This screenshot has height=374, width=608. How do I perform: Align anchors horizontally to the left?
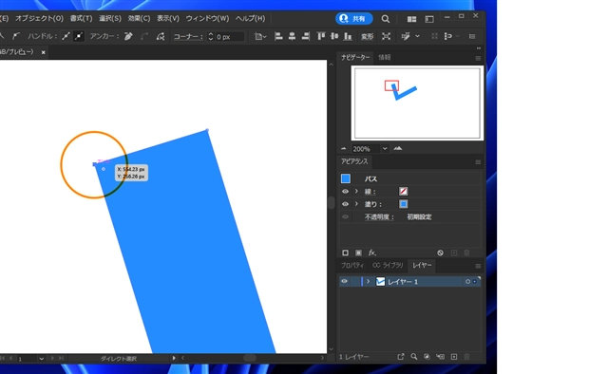[x=278, y=36]
